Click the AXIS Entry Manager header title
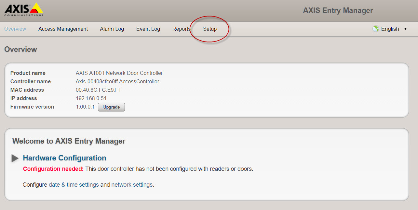Screen dimensions: 418x210 click(x=338, y=10)
